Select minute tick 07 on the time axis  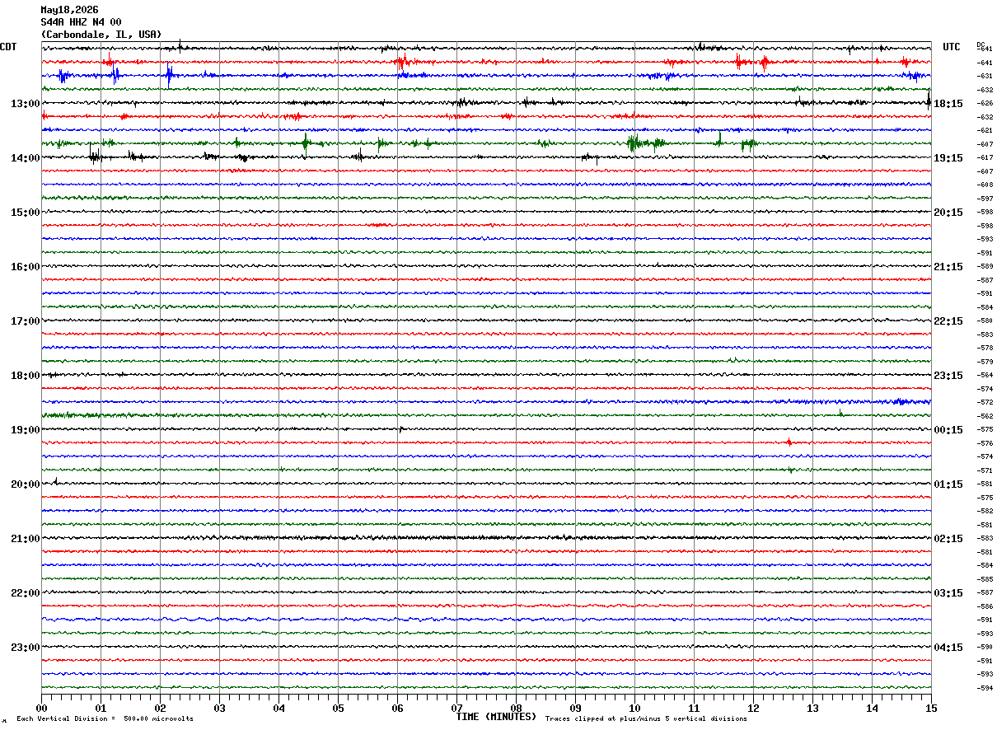coord(456,708)
